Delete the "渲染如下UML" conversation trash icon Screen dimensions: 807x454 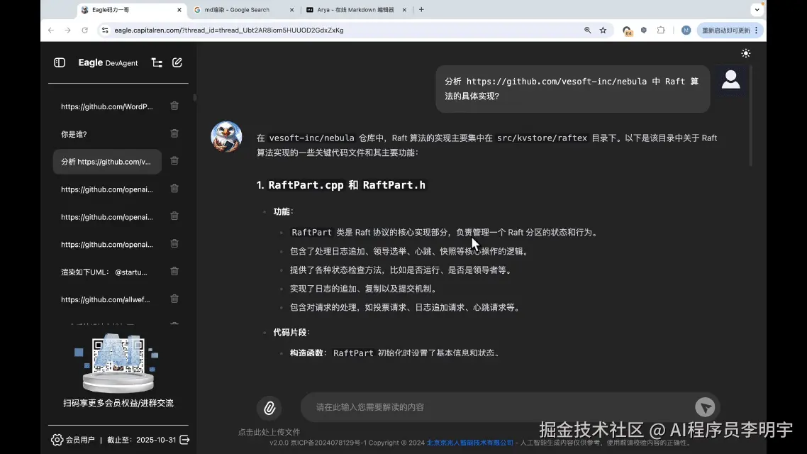click(x=174, y=272)
